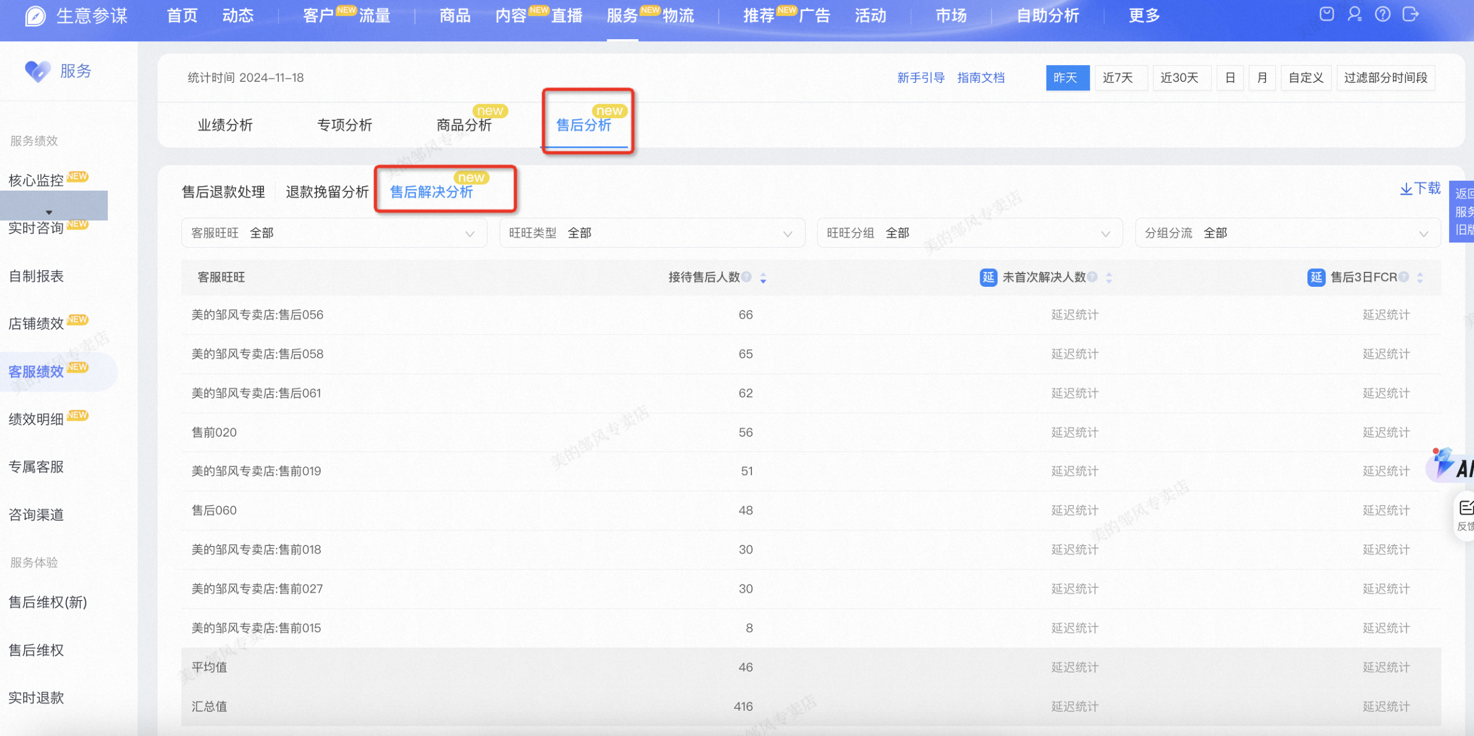Image resolution: width=1474 pixels, height=736 pixels.
Task: Select the 近30天 time range
Action: (1181, 78)
